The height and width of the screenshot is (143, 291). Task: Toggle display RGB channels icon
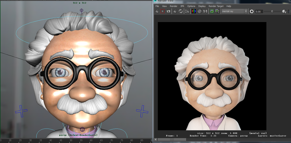pos(194,11)
